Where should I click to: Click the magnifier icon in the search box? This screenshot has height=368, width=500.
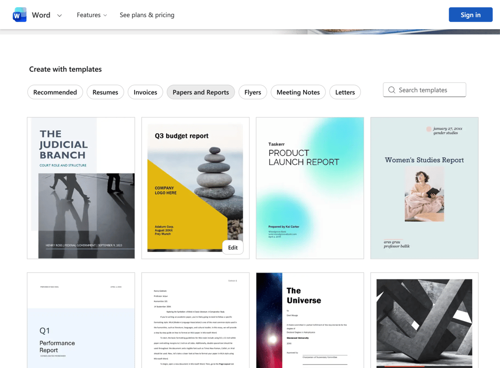[391, 90]
